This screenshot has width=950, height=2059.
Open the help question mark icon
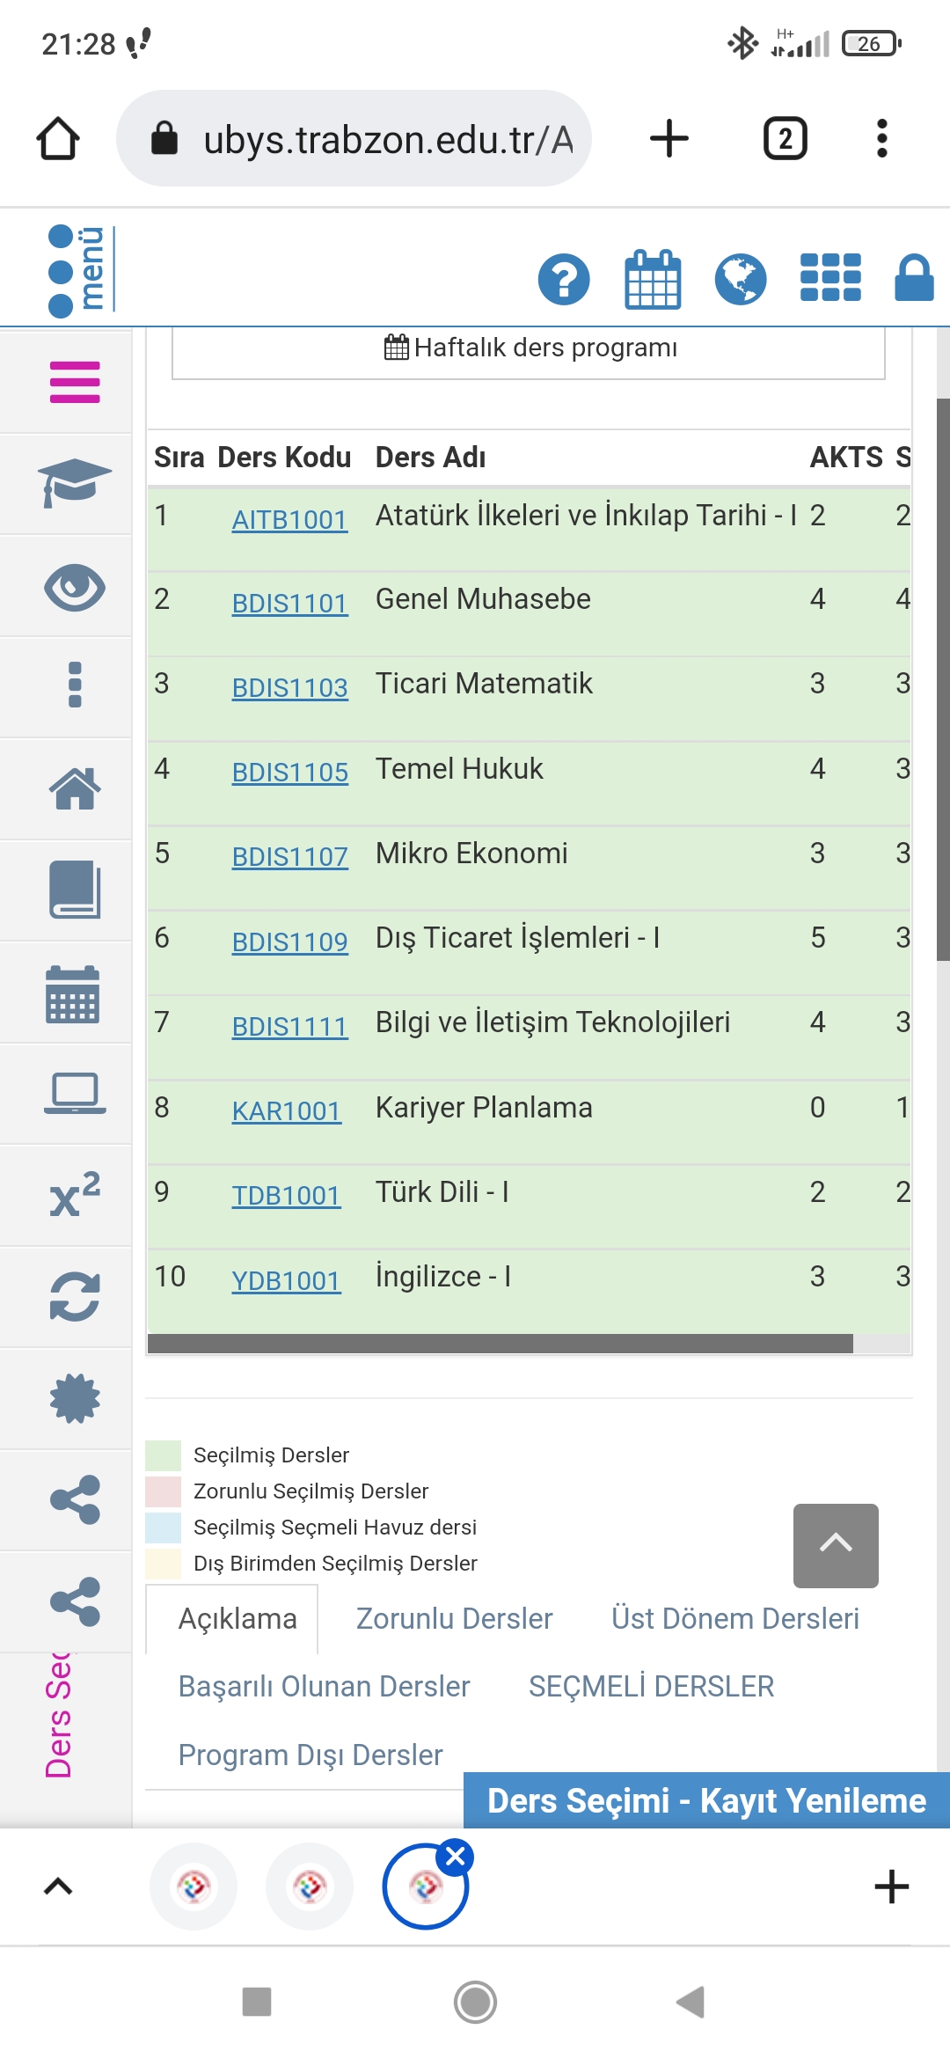click(564, 280)
